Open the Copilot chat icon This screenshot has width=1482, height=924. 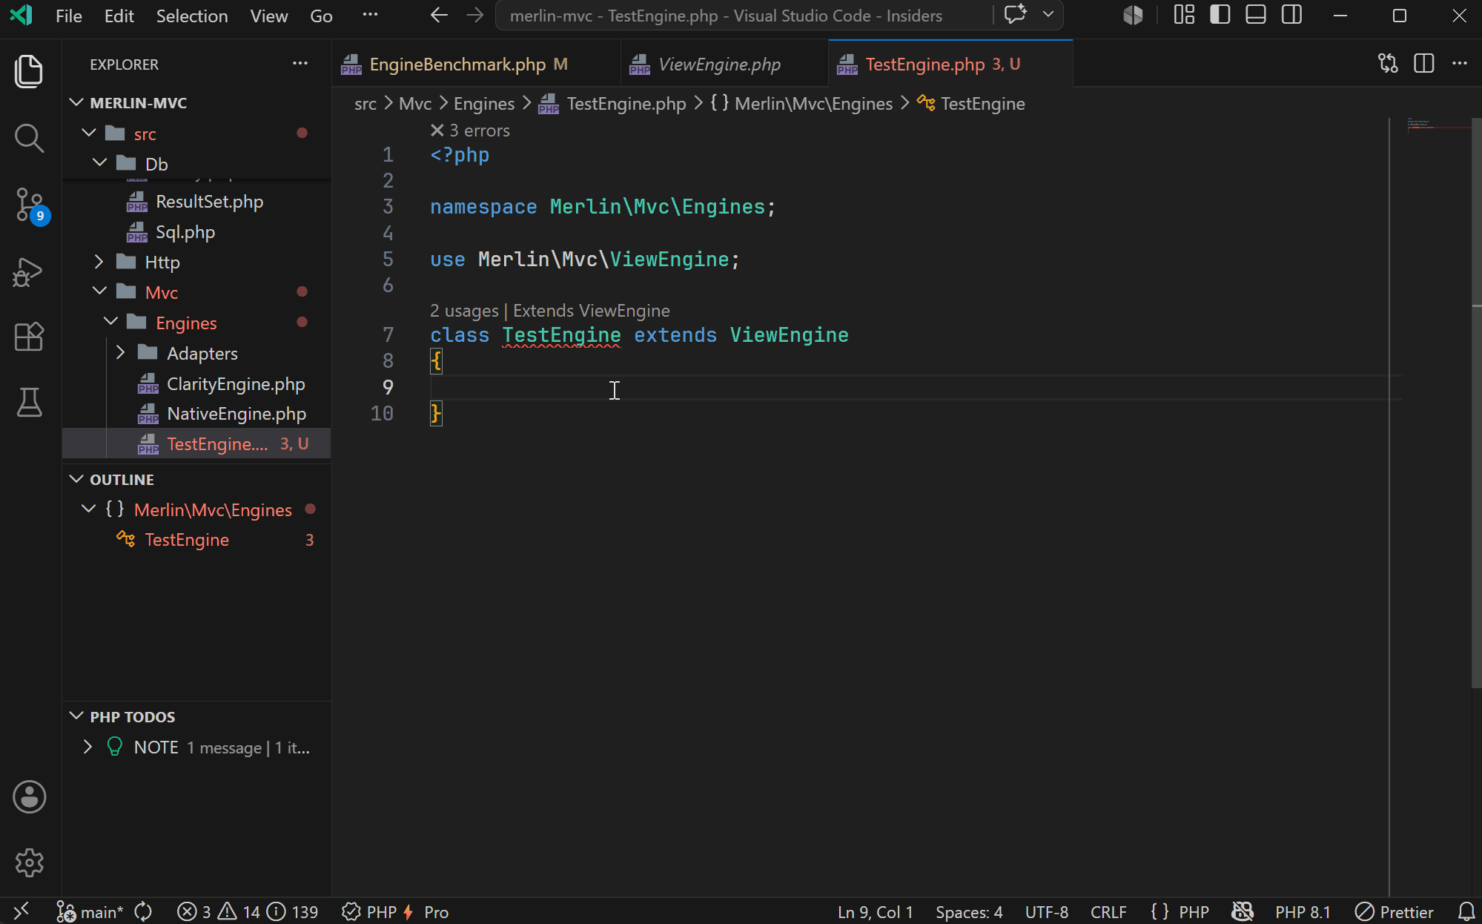click(1015, 15)
